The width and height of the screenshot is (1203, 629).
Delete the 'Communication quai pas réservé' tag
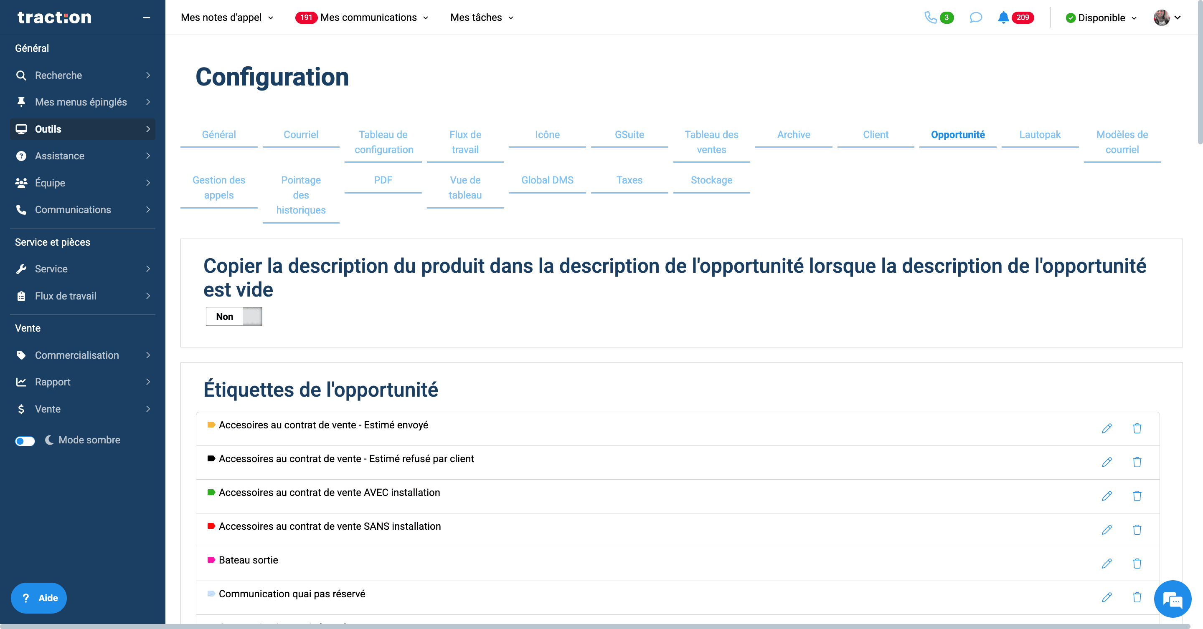1137,597
